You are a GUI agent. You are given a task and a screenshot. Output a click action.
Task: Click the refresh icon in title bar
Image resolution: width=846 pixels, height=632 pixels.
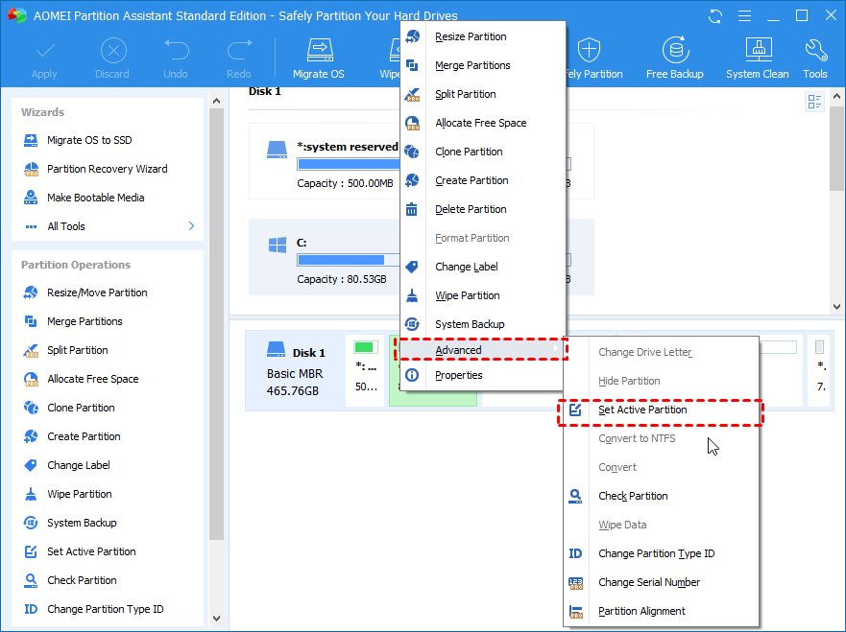pyautogui.click(x=715, y=16)
